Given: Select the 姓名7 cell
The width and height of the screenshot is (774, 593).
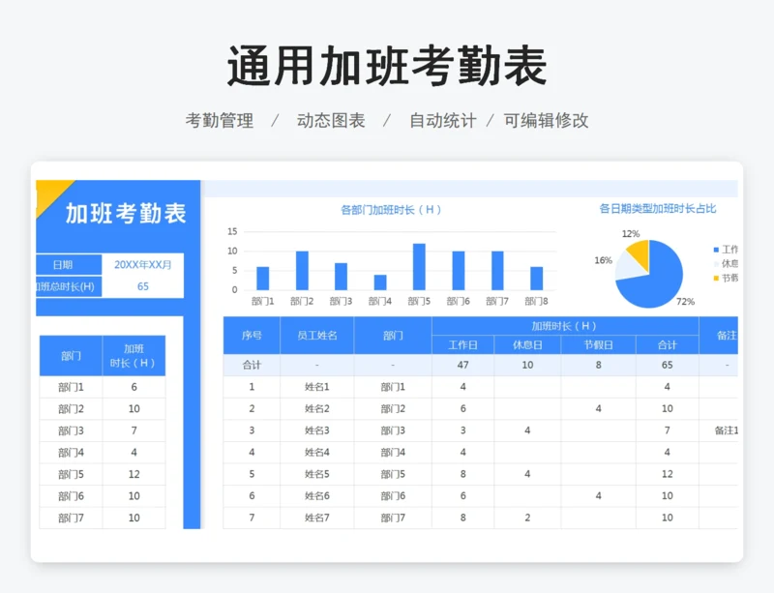Looking at the screenshot, I should click(317, 518).
